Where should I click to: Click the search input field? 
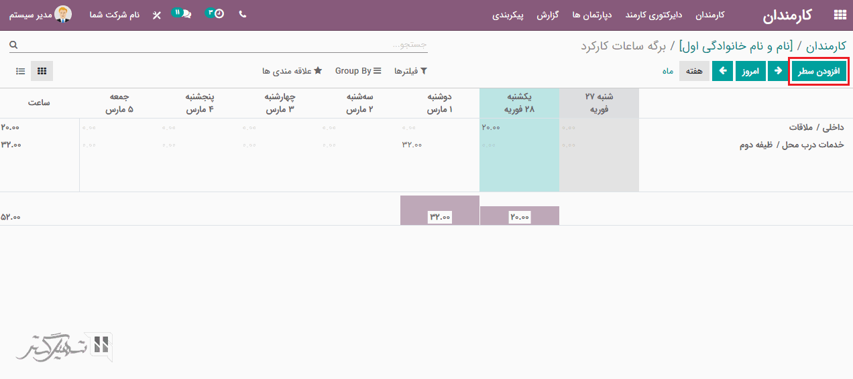(x=221, y=45)
